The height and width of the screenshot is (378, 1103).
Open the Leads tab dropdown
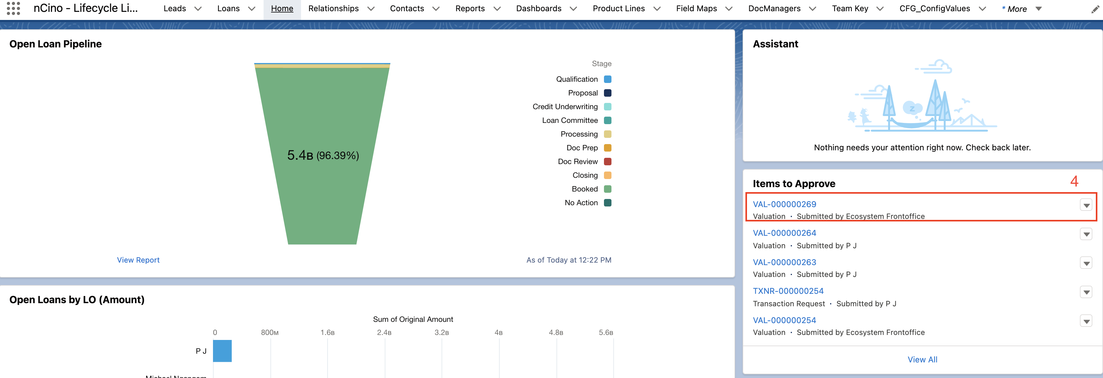197,8
